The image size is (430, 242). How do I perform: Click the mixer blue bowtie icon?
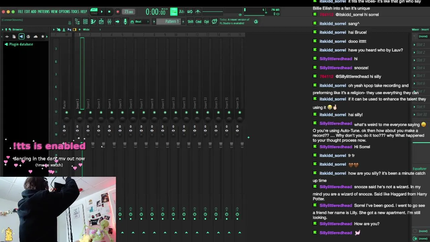click(69, 30)
